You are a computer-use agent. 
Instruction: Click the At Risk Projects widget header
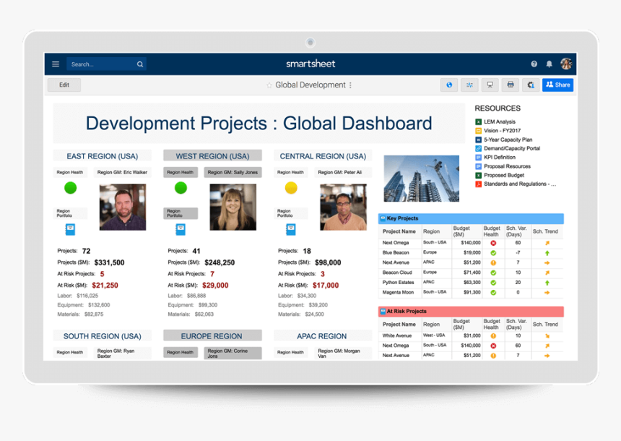(x=471, y=312)
